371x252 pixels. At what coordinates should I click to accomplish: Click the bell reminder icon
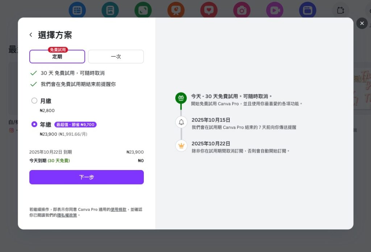(181, 122)
